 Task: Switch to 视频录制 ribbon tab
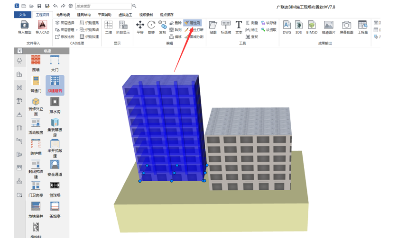146,15
